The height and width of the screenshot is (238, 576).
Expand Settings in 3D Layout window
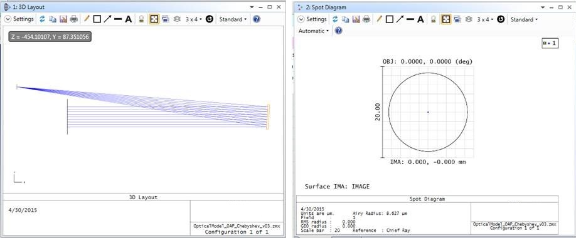pyautogui.click(x=19, y=19)
